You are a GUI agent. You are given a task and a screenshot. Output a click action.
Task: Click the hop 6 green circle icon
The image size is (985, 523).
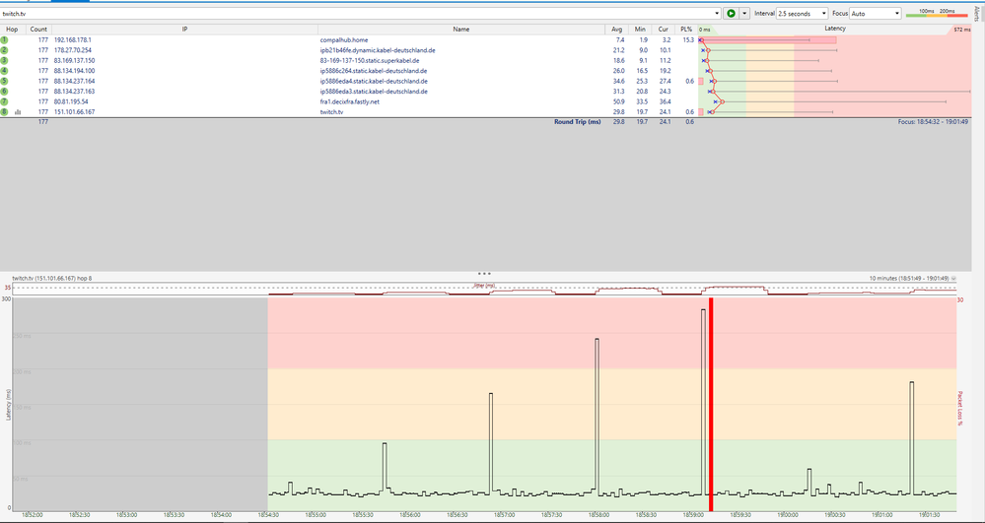(x=4, y=91)
